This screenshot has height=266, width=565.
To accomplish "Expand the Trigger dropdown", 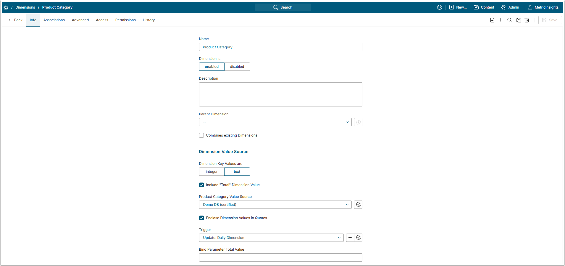I will coord(271,238).
